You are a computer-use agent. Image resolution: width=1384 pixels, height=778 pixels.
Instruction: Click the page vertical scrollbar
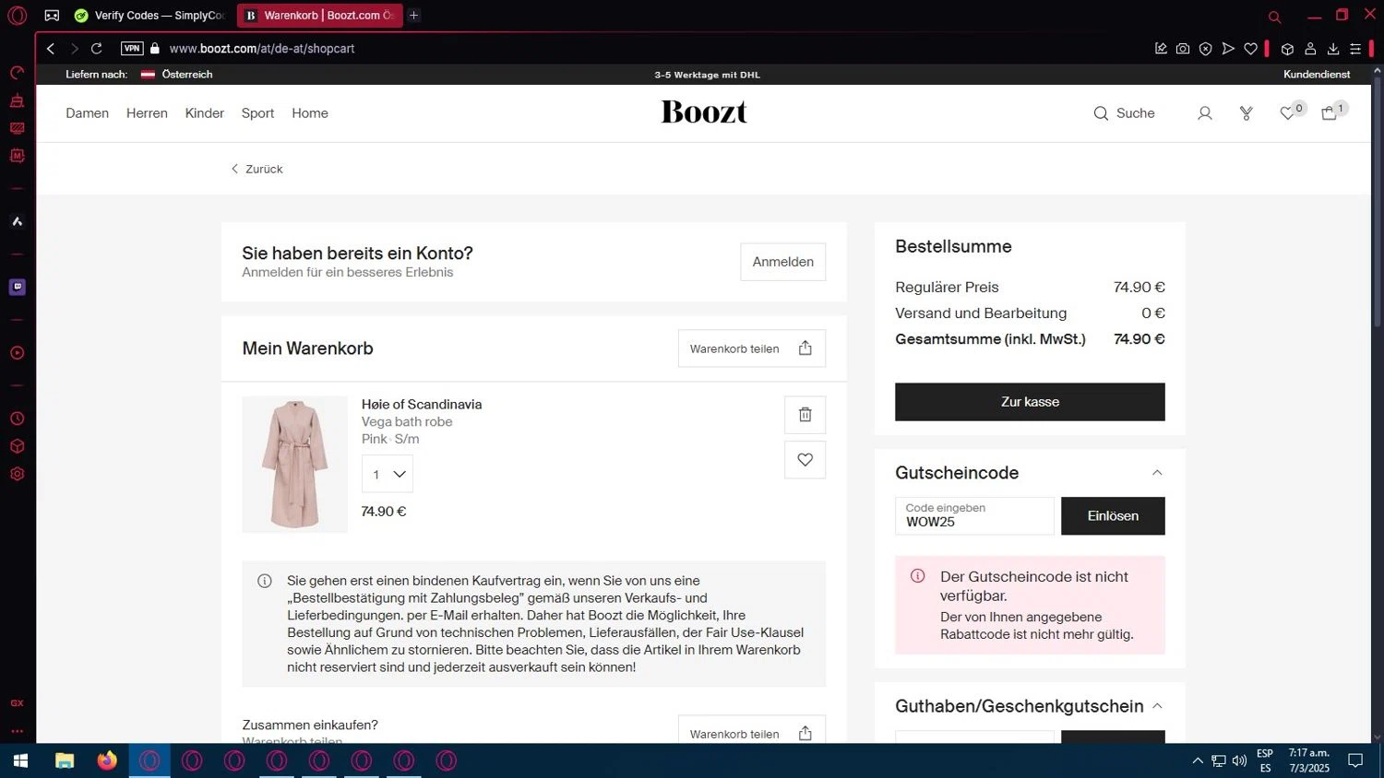(x=1378, y=200)
